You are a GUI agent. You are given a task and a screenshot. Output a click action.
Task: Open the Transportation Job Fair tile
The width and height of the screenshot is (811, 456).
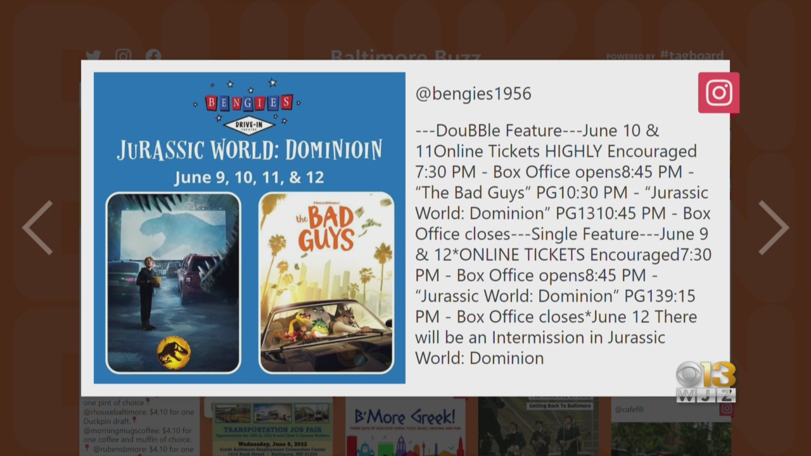point(272,426)
